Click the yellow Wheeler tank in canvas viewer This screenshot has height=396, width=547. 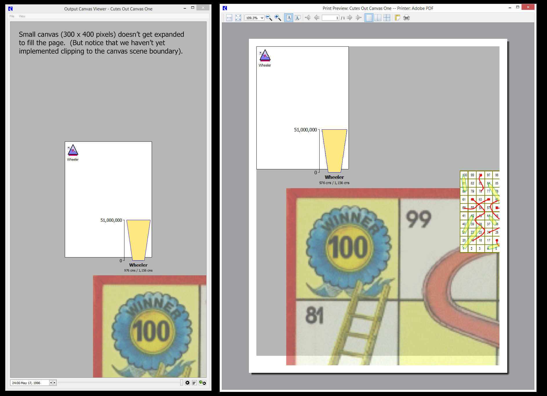pos(138,240)
